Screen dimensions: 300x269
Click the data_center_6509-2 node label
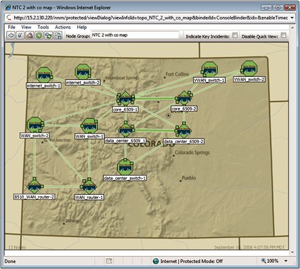[x=184, y=141]
